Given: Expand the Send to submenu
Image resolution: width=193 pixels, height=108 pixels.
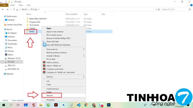Looking at the screenshot, I should tap(84, 77).
